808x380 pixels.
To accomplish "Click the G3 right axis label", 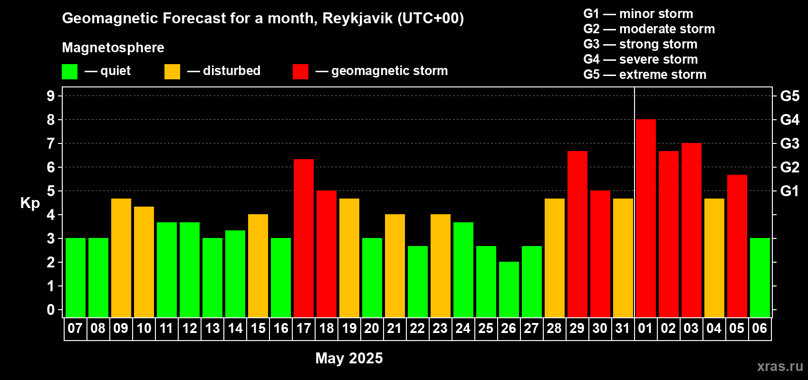I will pos(790,143).
